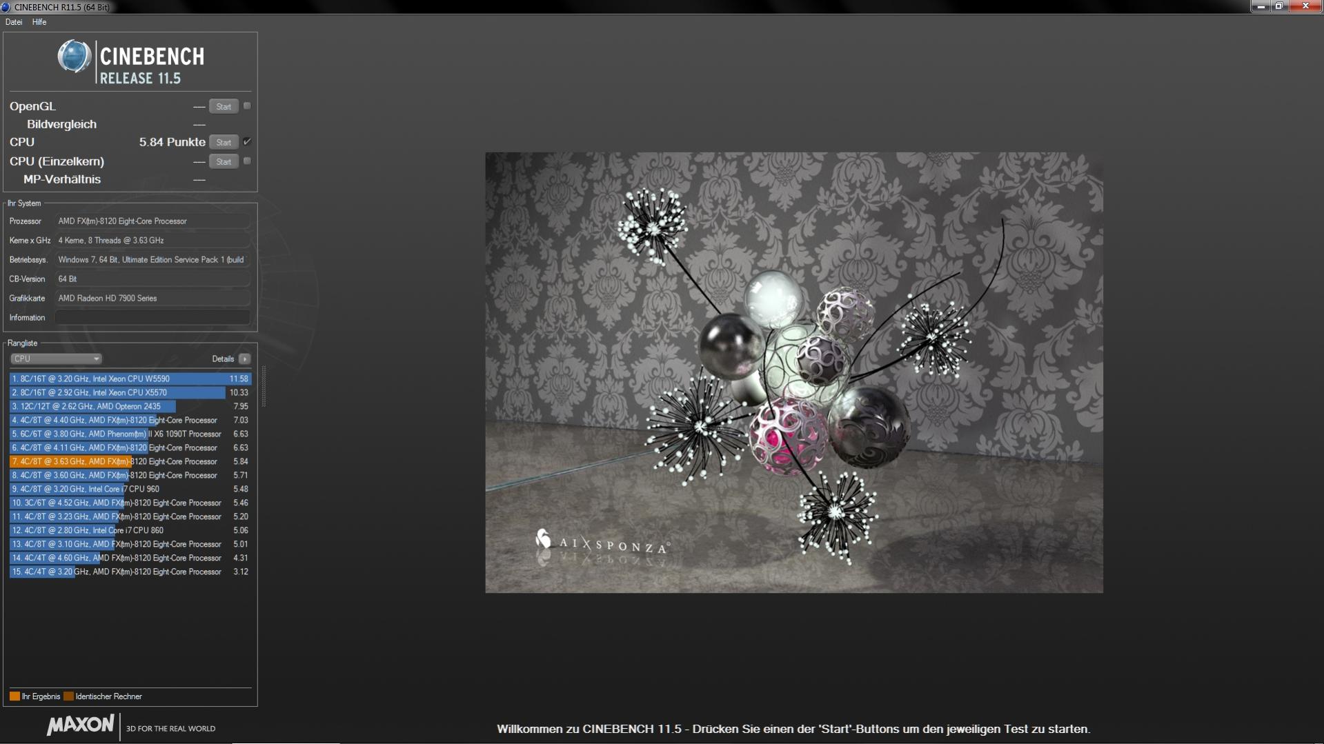Image resolution: width=1324 pixels, height=744 pixels.
Task: Select 3C/6T 4.52 GHz FX-8120 entry
Action: 130,503
